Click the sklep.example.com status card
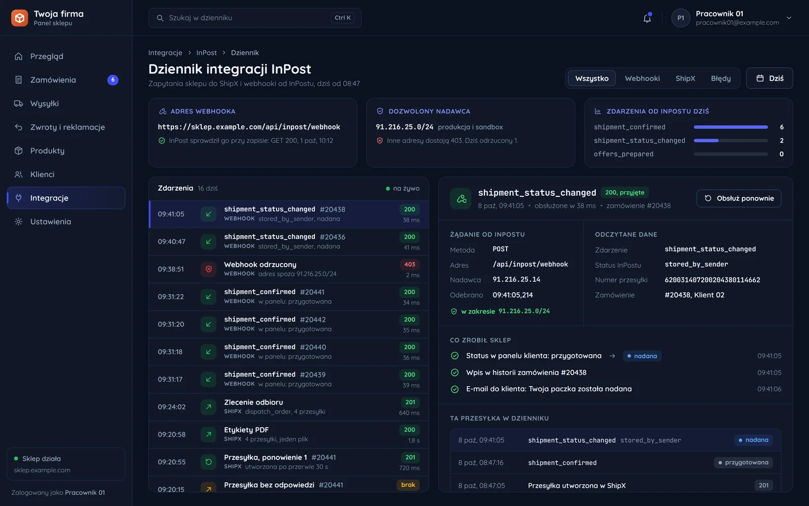 point(66,464)
